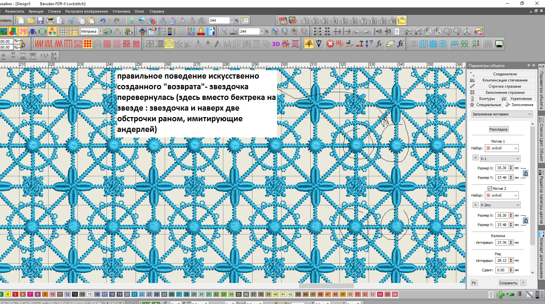Expand the K-1 motif pattern dropdown
The image size is (545, 304).
(517, 158)
